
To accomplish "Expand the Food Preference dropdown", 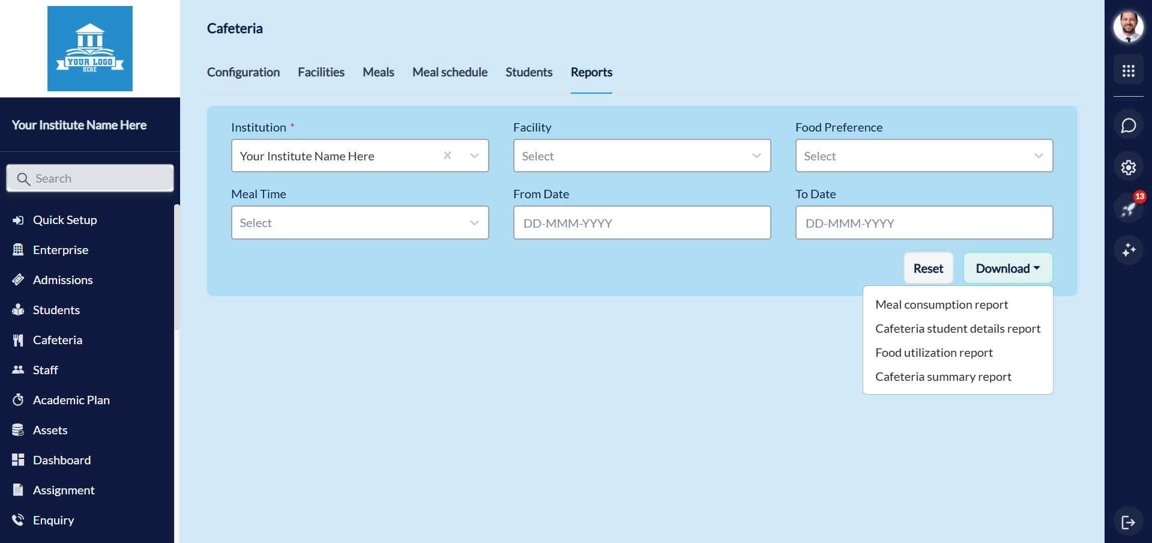I will click(924, 156).
